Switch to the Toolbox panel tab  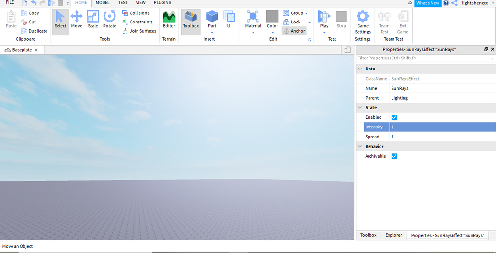point(369,235)
